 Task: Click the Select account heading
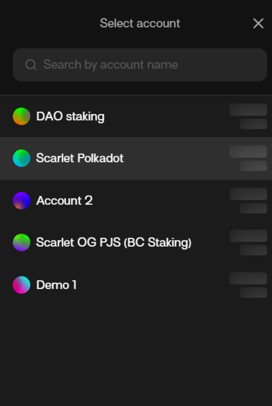pos(140,24)
